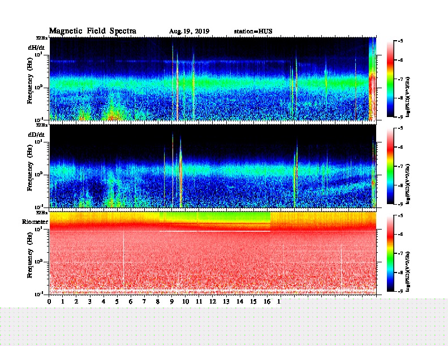Click hour "12" on the time axis
This screenshot has width=448, height=346.
(x=213, y=301)
